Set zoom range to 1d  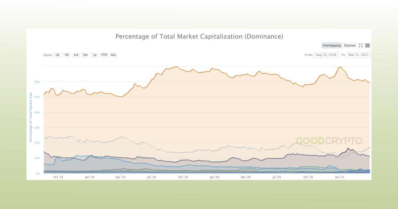pos(57,55)
